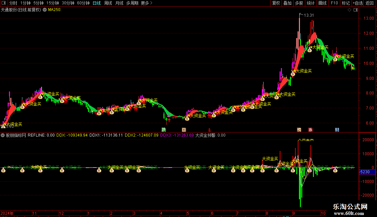The height and width of the screenshot is (217, 377).
Task: Open main chart indicator dropdown beside 天通股份
Action: pyautogui.click(x=45, y=10)
